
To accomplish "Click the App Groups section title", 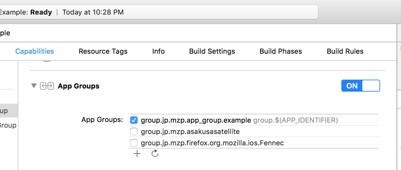I will pyautogui.click(x=78, y=86).
